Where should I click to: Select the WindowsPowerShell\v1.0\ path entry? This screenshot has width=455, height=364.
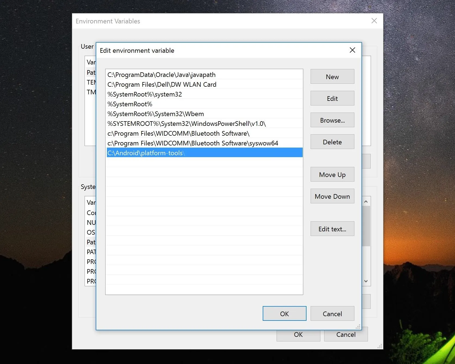(x=205, y=124)
